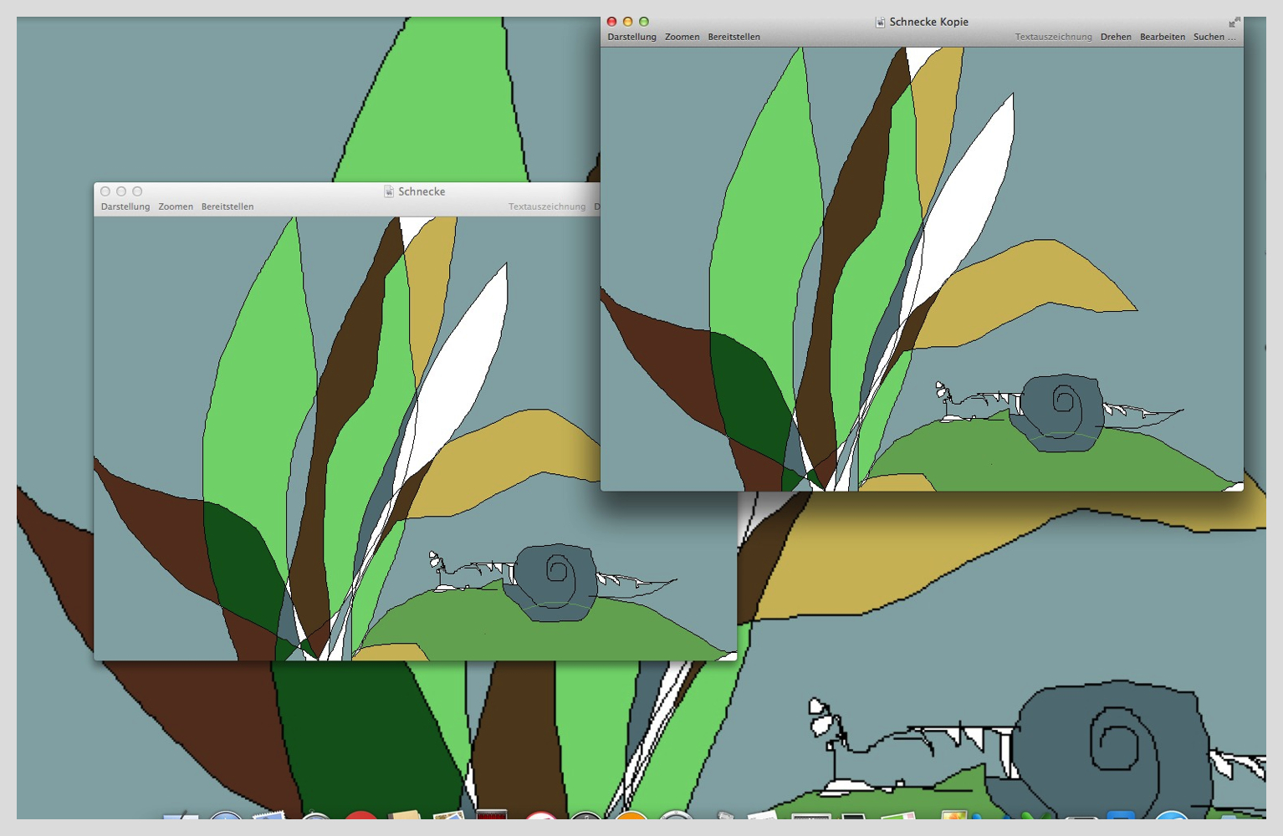Open Darstellung in Schnecke Kopie window
Viewport: 1283px width, 836px height.
tap(631, 37)
